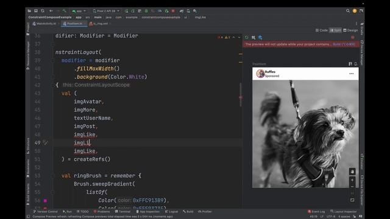Navigate back with the left arrow

click(51, 11)
